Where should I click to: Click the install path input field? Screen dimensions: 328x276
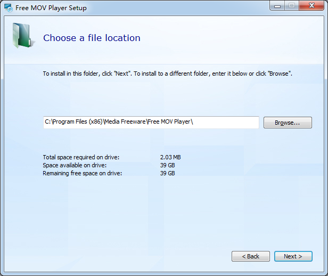tap(151, 123)
